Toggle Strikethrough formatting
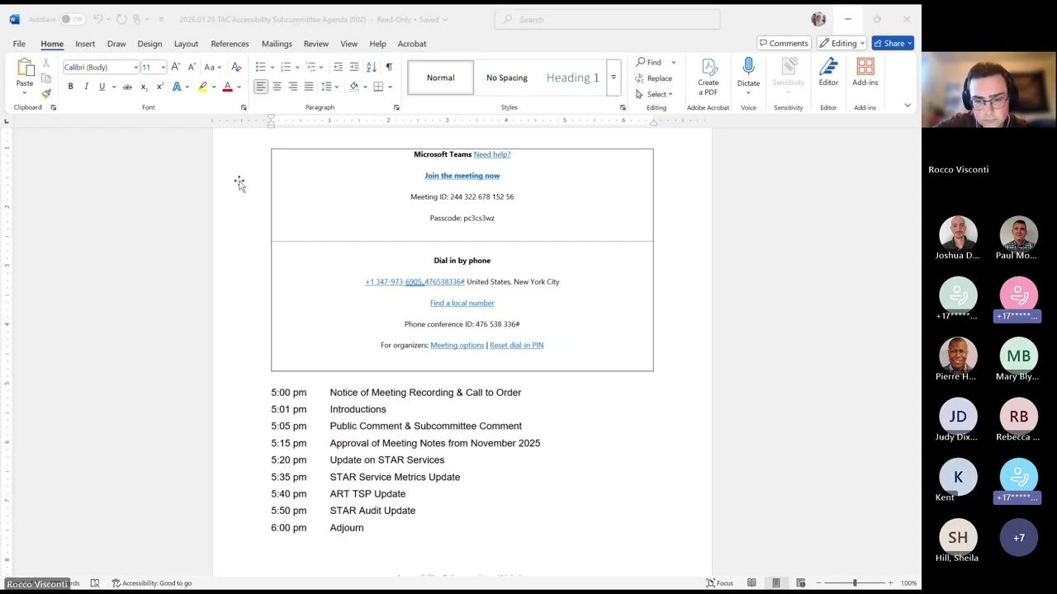This screenshot has width=1057, height=594. pos(127,87)
